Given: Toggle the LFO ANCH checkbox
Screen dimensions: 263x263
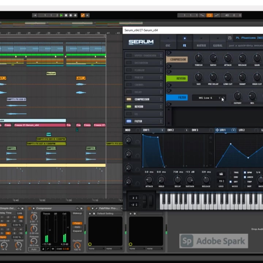Looking at the screenshot, I should [245, 177].
